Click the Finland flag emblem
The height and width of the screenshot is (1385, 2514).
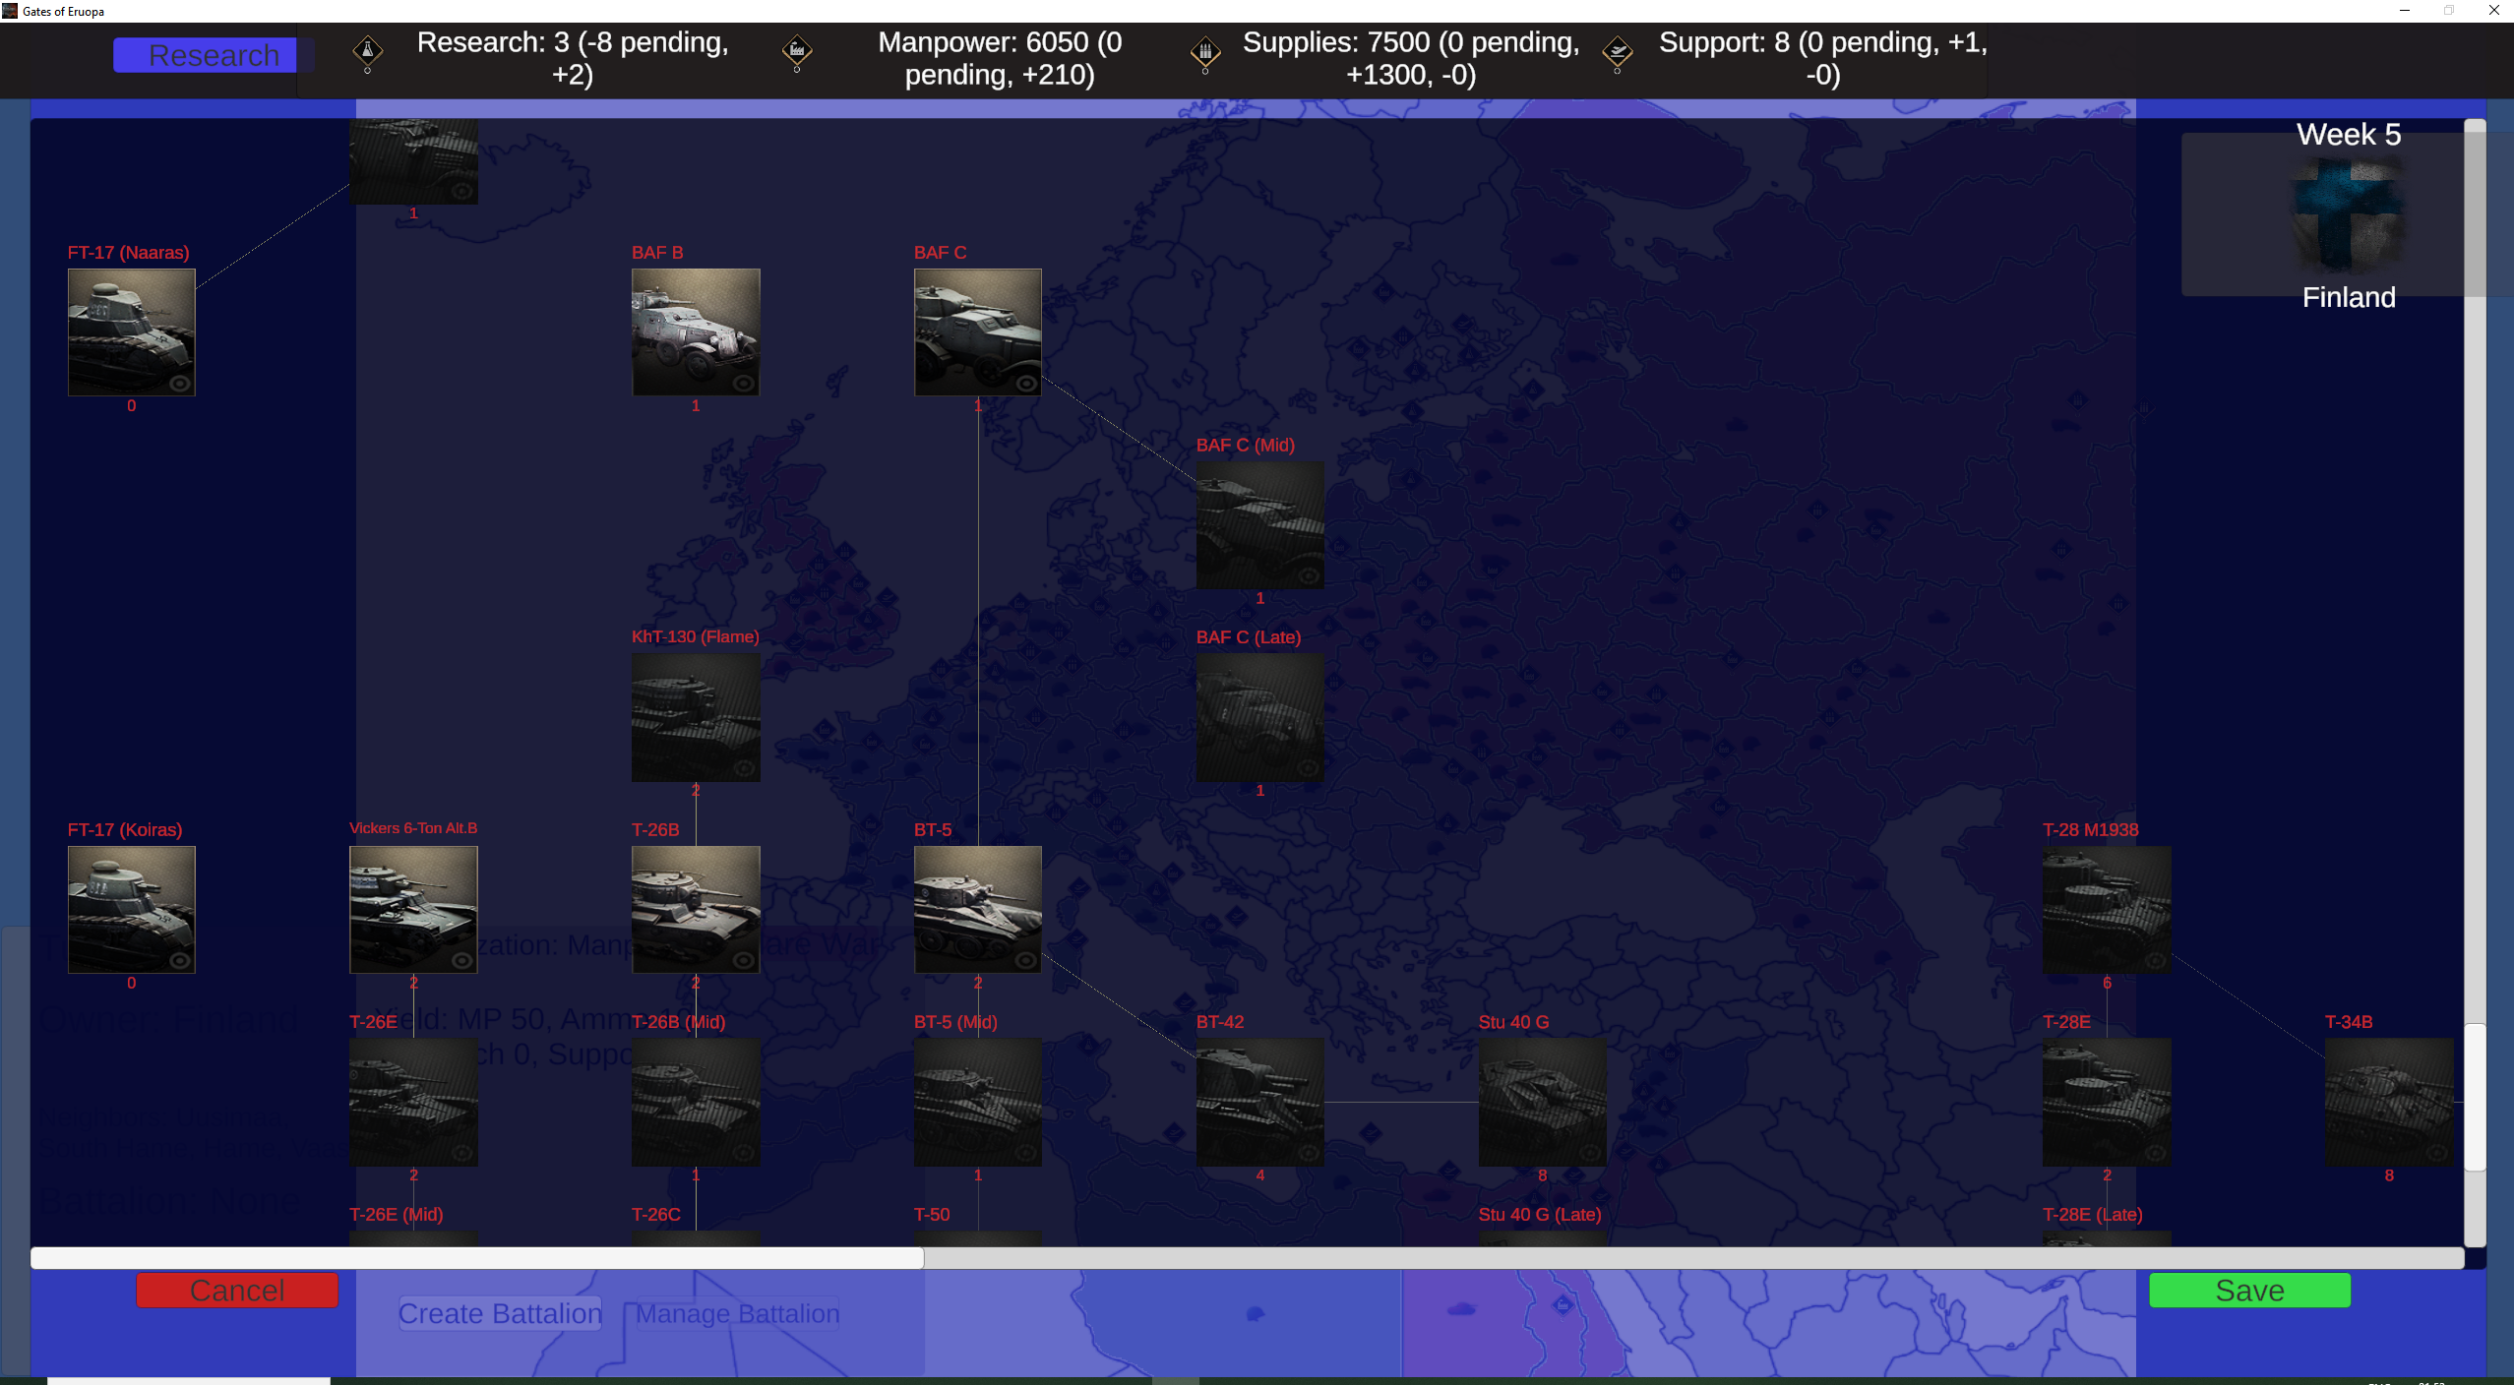click(x=2349, y=215)
